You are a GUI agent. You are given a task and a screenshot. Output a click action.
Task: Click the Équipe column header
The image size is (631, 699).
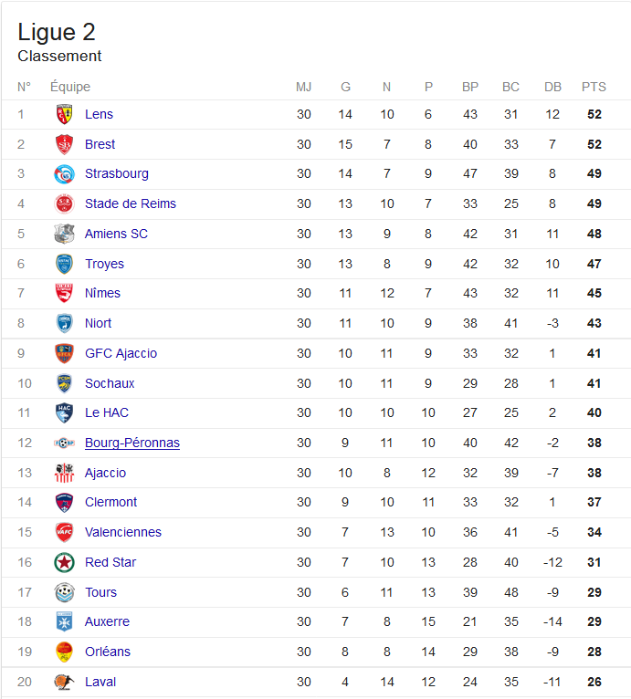click(70, 87)
